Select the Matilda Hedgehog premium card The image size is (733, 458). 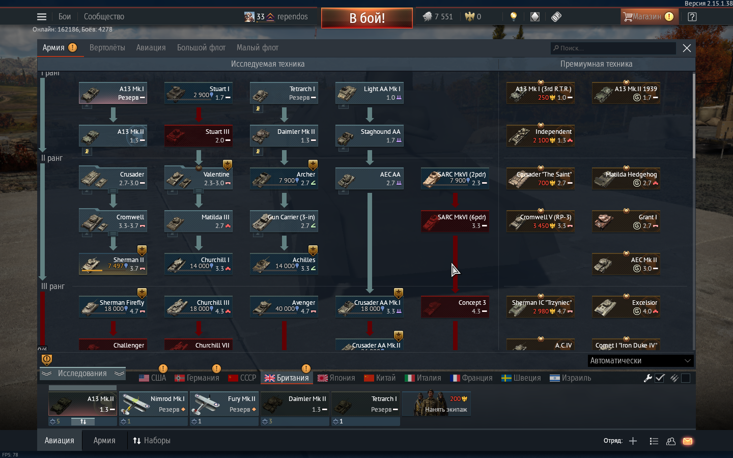tap(626, 179)
